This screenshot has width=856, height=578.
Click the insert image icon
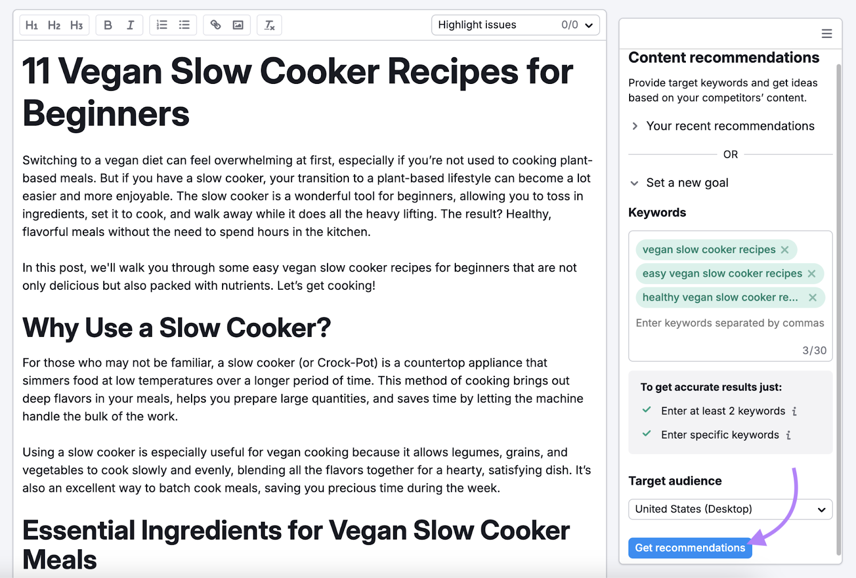238,25
